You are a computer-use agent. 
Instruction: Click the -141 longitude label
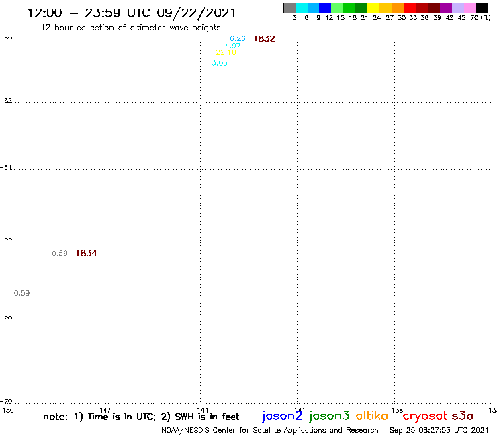(297, 411)
